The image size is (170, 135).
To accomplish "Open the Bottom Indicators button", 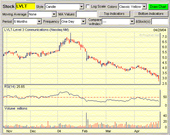I will point(151,14).
